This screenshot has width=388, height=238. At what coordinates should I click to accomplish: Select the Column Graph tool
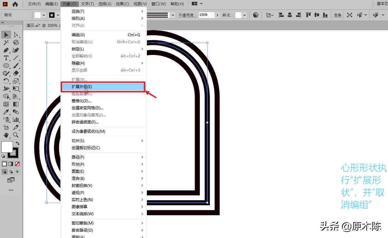point(16,120)
